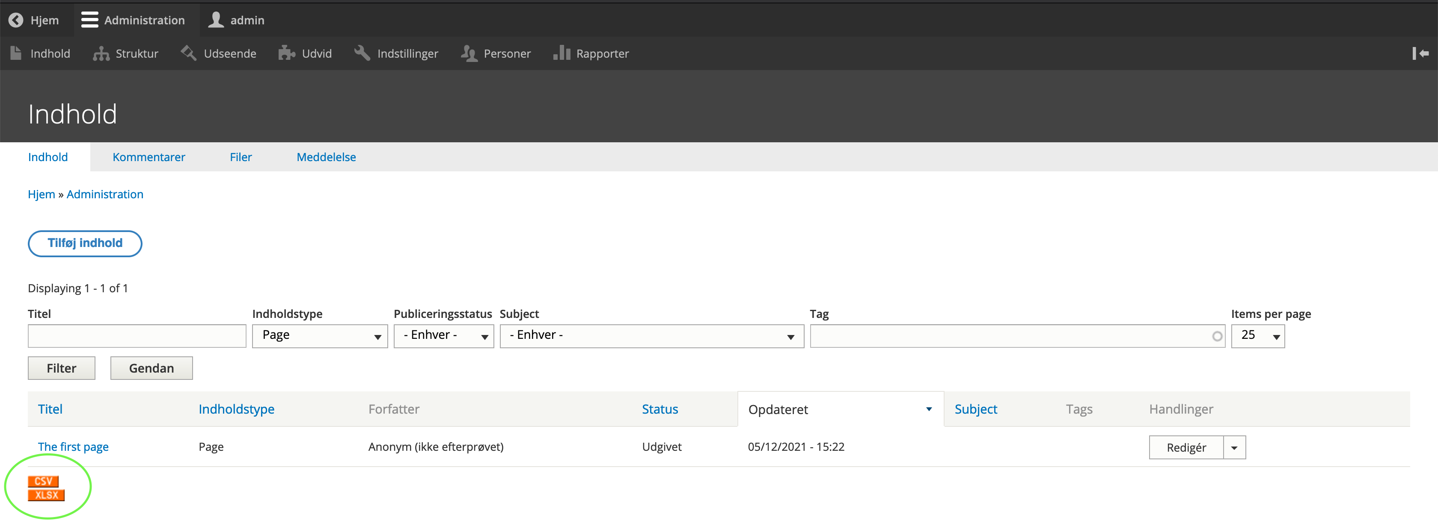Expand the Indholdstype dropdown

[319, 336]
